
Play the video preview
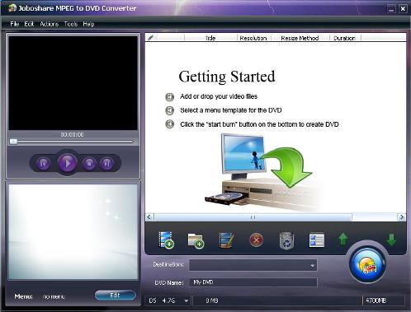click(x=68, y=163)
